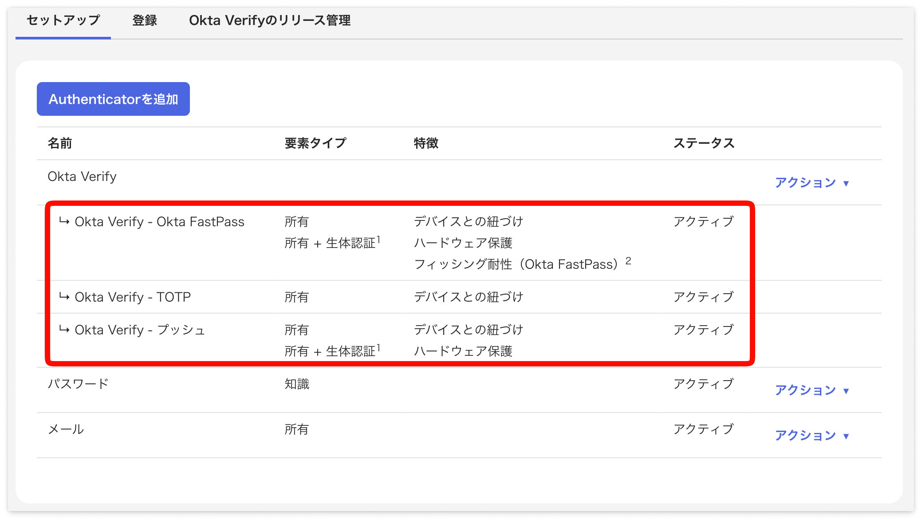Click the ステータス column header
Image resolution: width=922 pixels, height=519 pixels.
pos(704,143)
